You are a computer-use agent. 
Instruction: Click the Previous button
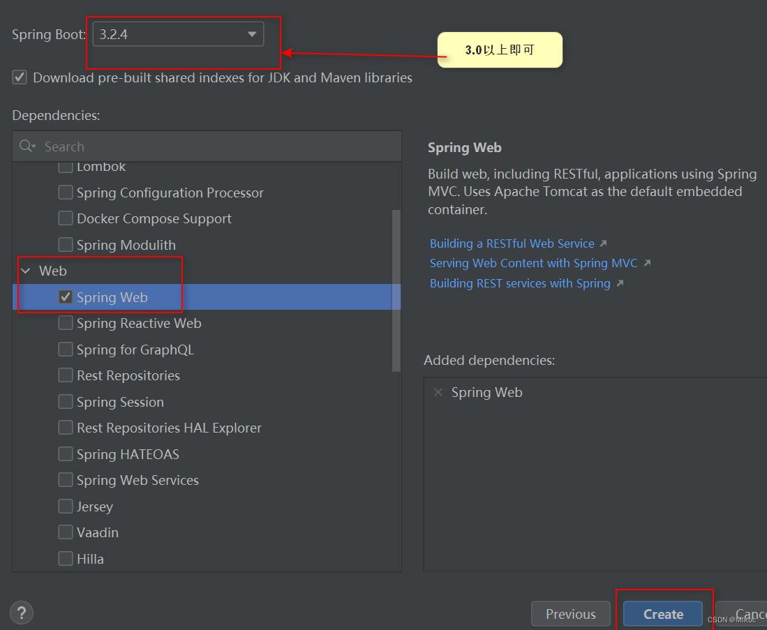570,613
